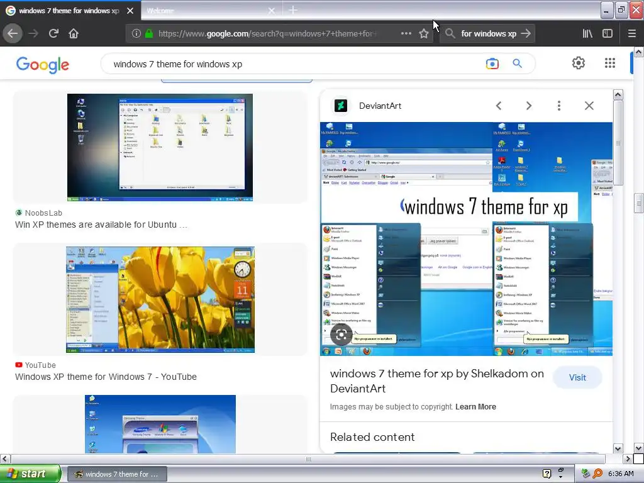Click the Google search magnifier button
This screenshot has height=483, width=644.
[517, 64]
